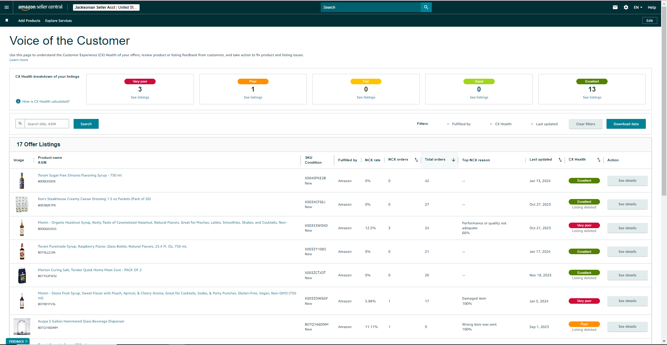Click the magnifier icon in listing search
Image resolution: width=667 pixels, height=345 pixels.
(20, 124)
